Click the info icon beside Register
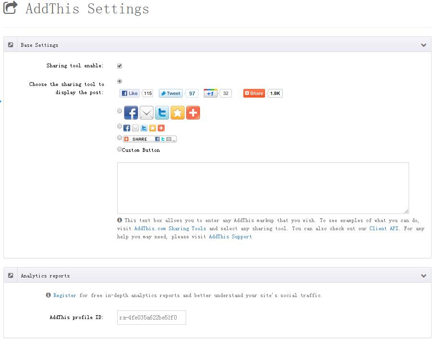 (x=48, y=295)
